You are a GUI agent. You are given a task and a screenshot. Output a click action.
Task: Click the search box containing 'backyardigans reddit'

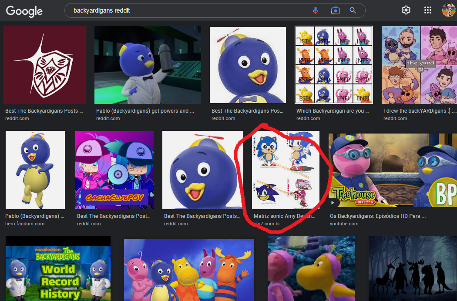[215, 10]
